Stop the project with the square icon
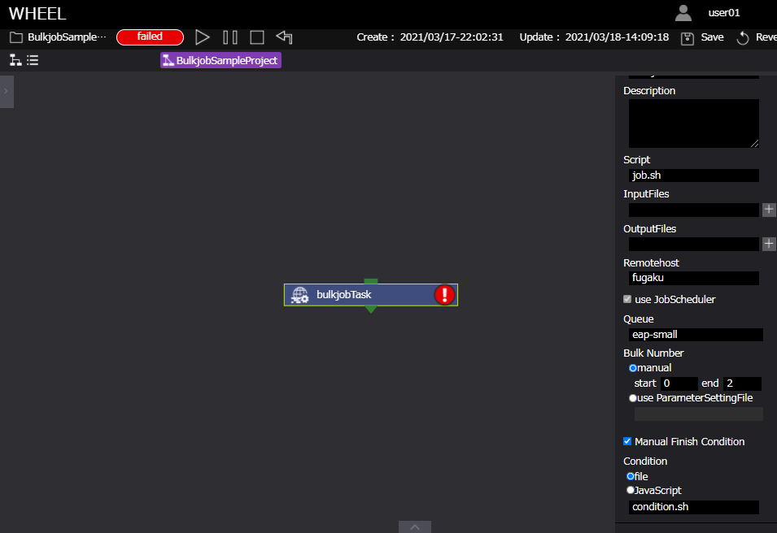 257,37
